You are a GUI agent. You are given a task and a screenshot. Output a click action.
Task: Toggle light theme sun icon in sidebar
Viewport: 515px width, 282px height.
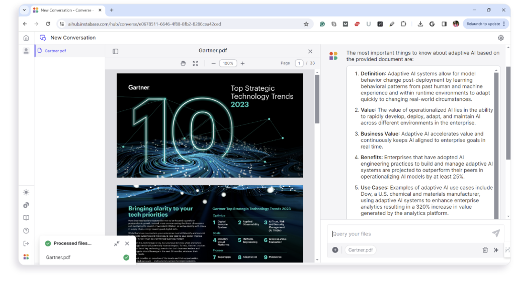(26, 192)
